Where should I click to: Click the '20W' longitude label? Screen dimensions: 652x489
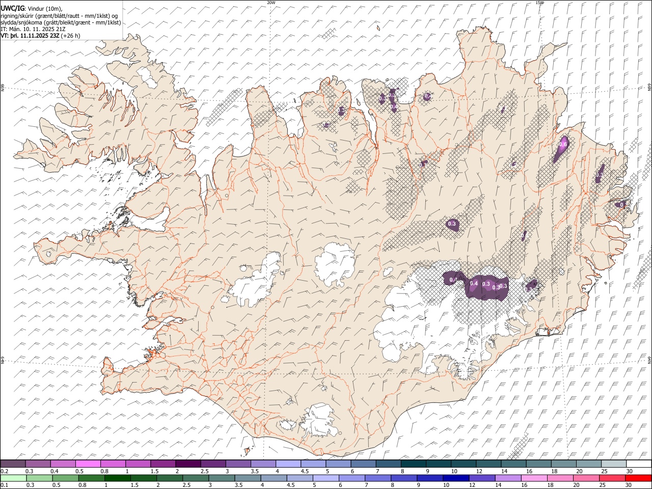tap(271, 3)
